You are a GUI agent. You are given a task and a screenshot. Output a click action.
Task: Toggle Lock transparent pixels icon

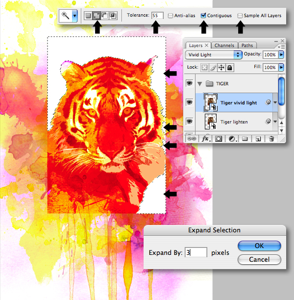click(x=204, y=68)
